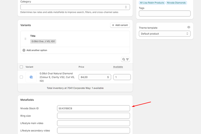Open the Category dropdown
This screenshot has height=134, width=201.
pyautogui.click(x=75, y=7)
